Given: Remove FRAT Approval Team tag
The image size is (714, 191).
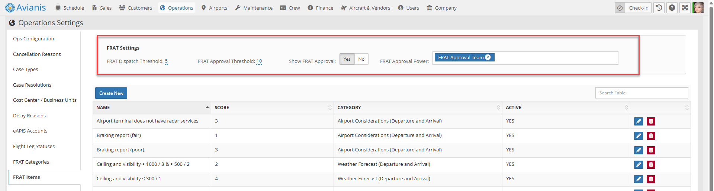Looking at the screenshot, I should (488, 57).
